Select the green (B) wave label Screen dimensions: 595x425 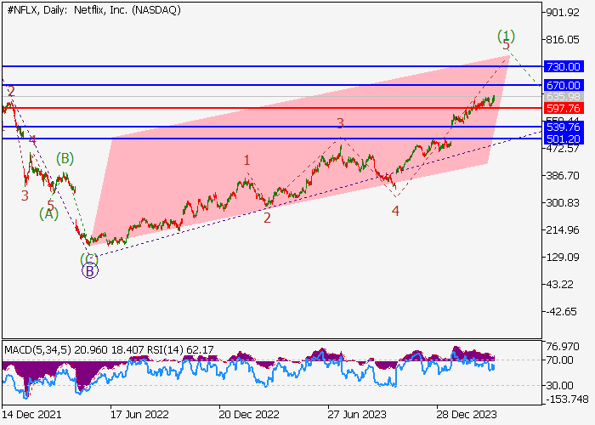pos(65,158)
